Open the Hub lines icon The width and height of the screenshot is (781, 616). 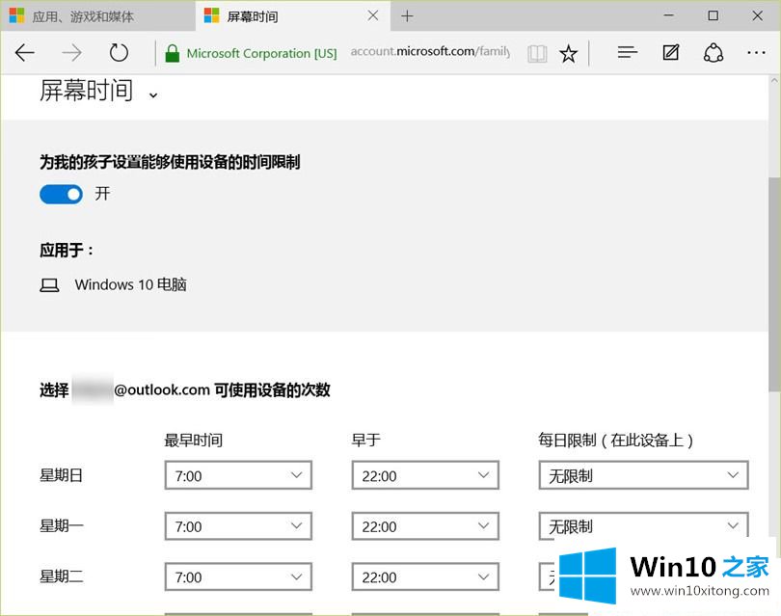tap(627, 52)
